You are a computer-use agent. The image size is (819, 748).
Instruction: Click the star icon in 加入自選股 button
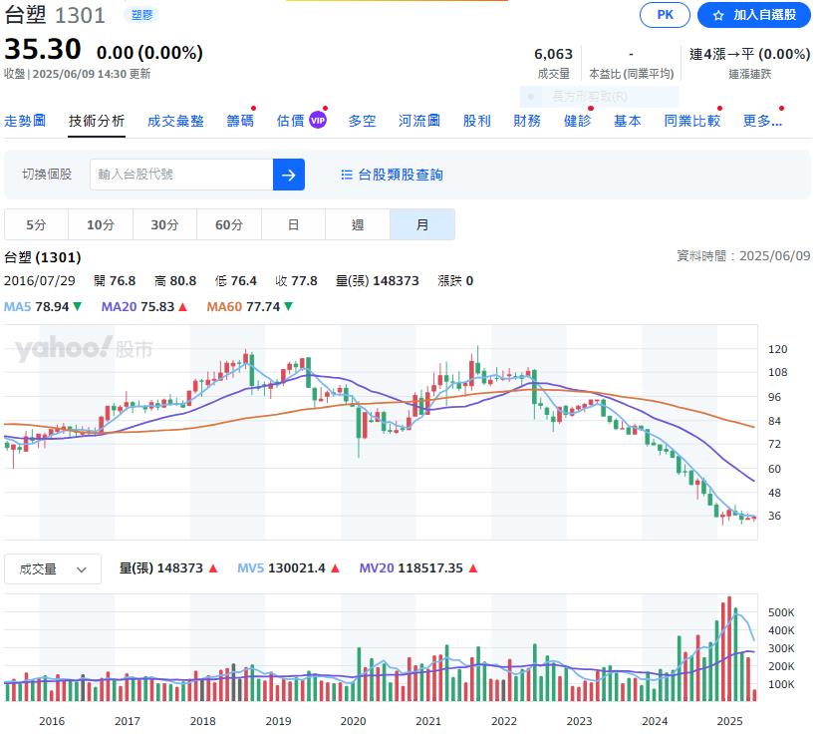pyautogui.click(x=718, y=16)
